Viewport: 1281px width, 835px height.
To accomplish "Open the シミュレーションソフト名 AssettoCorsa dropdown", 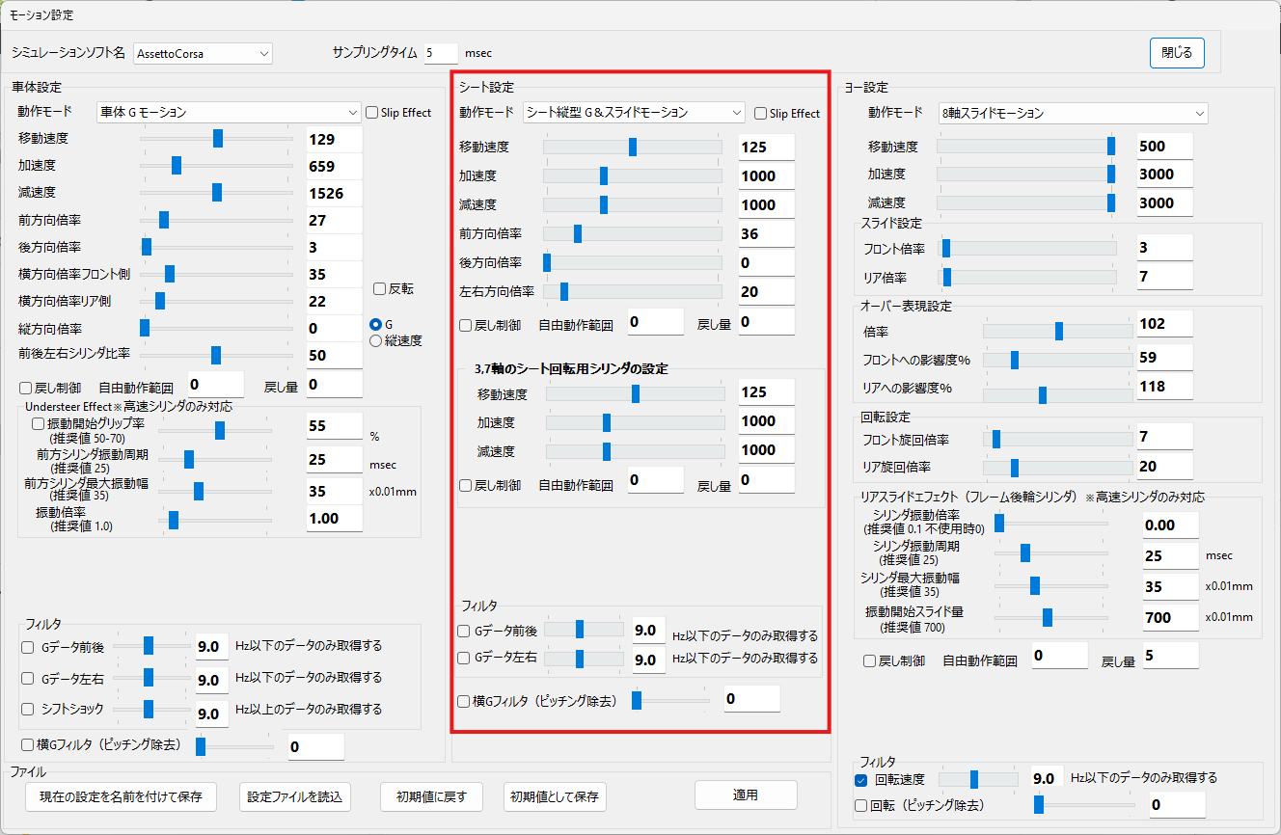I will 203,53.
